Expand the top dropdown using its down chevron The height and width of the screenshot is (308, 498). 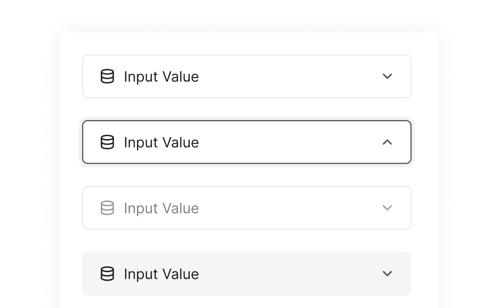[388, 76]
